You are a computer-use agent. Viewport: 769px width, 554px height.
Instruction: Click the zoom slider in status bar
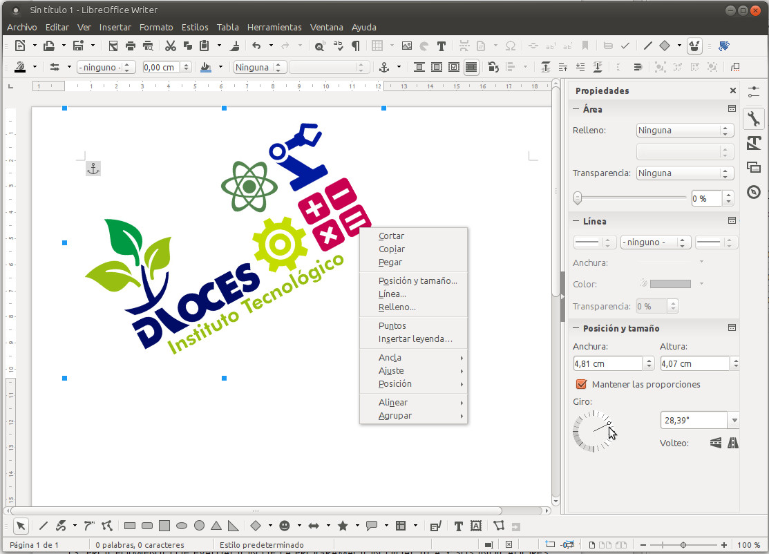pos(683,545)
